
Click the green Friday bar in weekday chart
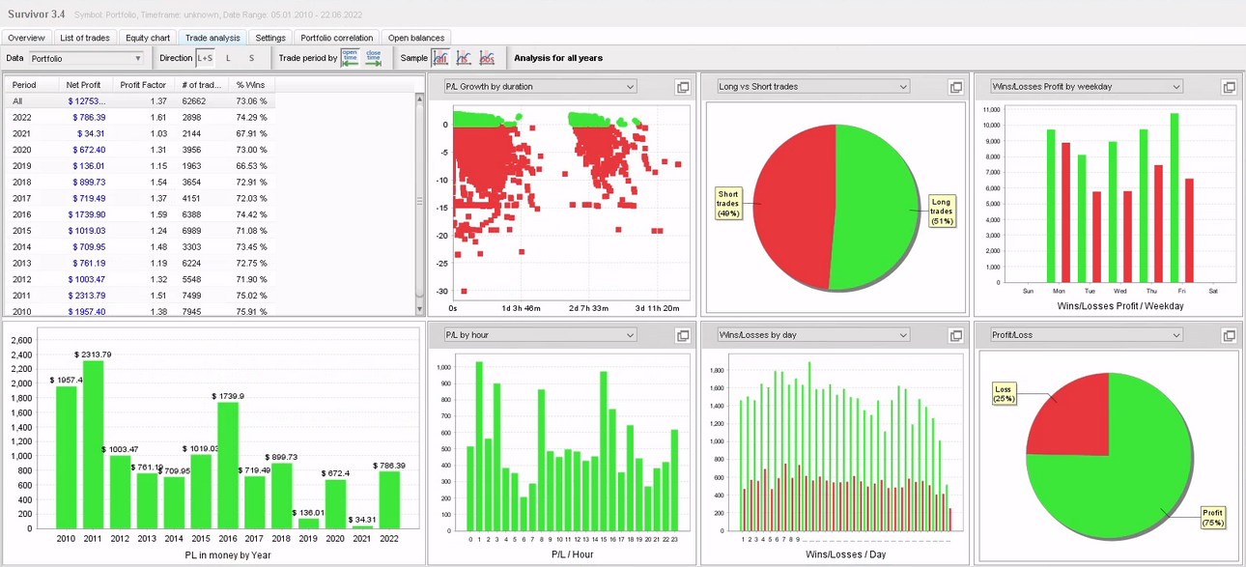tap(1175, 198)
